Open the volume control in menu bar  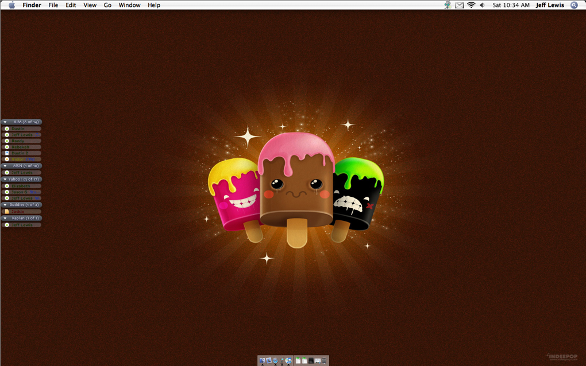(x=483, y=5)
